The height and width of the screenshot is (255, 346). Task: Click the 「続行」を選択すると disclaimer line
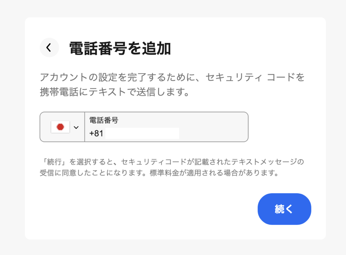(x=172, y=162)
